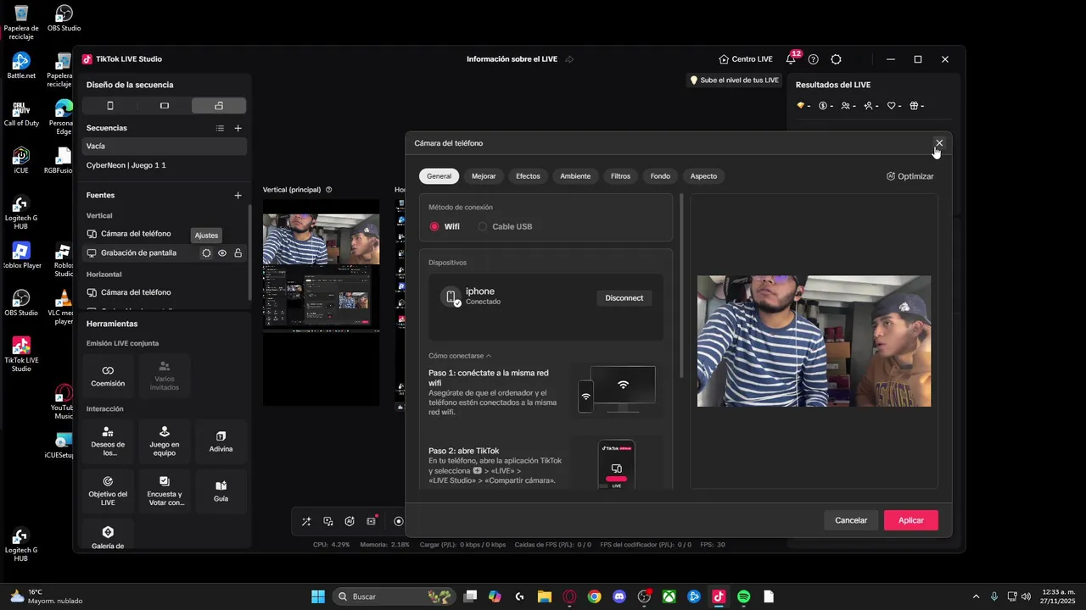Viewport: 1086px width, 610px height.
Task: Click the Vertical (principal) preview thumbnail
Action: click(x=322, y=302)
